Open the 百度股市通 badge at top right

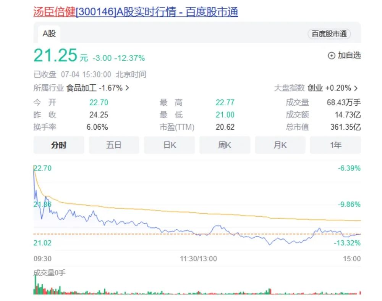(329, 34)
